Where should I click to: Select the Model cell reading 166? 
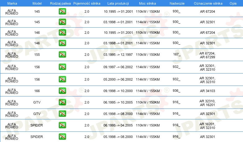[x=37, y=91]
